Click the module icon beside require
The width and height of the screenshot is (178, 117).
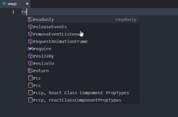(x=30, y=49)
